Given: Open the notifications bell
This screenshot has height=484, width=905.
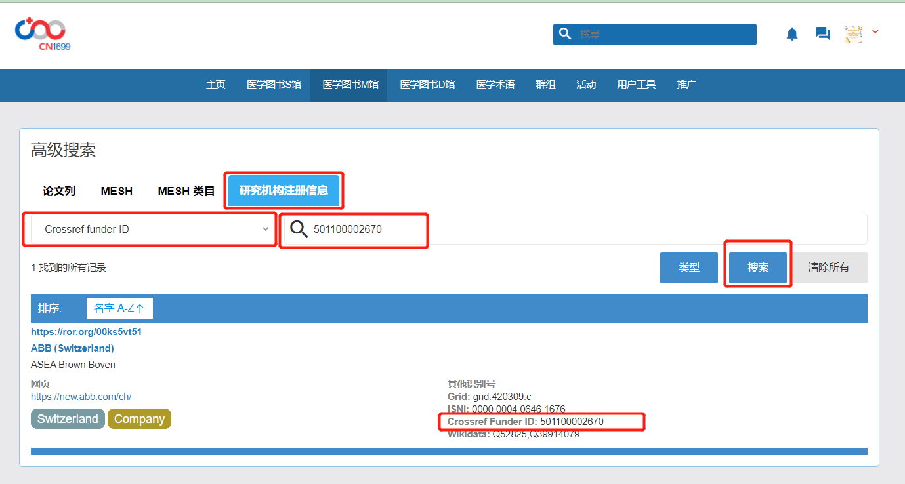Looking at the screenshot, I should 792,34.
